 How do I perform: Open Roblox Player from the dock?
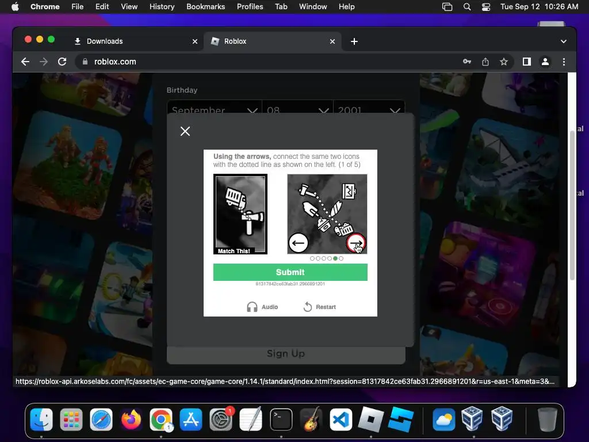coord(371,419)
